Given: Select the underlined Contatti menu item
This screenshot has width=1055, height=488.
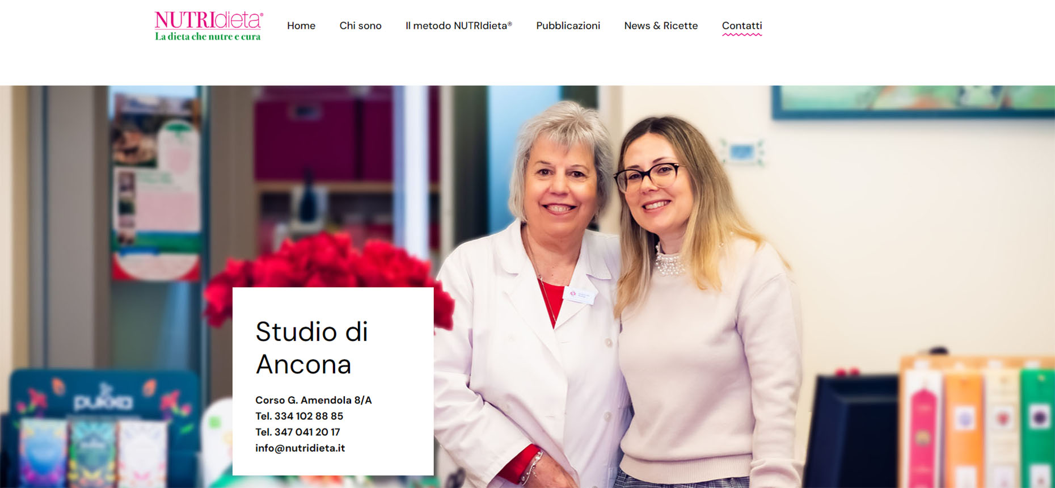Looking at the screenshot, I should point(742,26).
